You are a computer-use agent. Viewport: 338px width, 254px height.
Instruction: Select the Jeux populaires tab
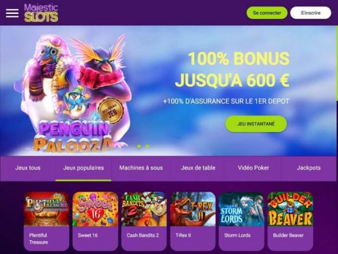pos(84,168)
